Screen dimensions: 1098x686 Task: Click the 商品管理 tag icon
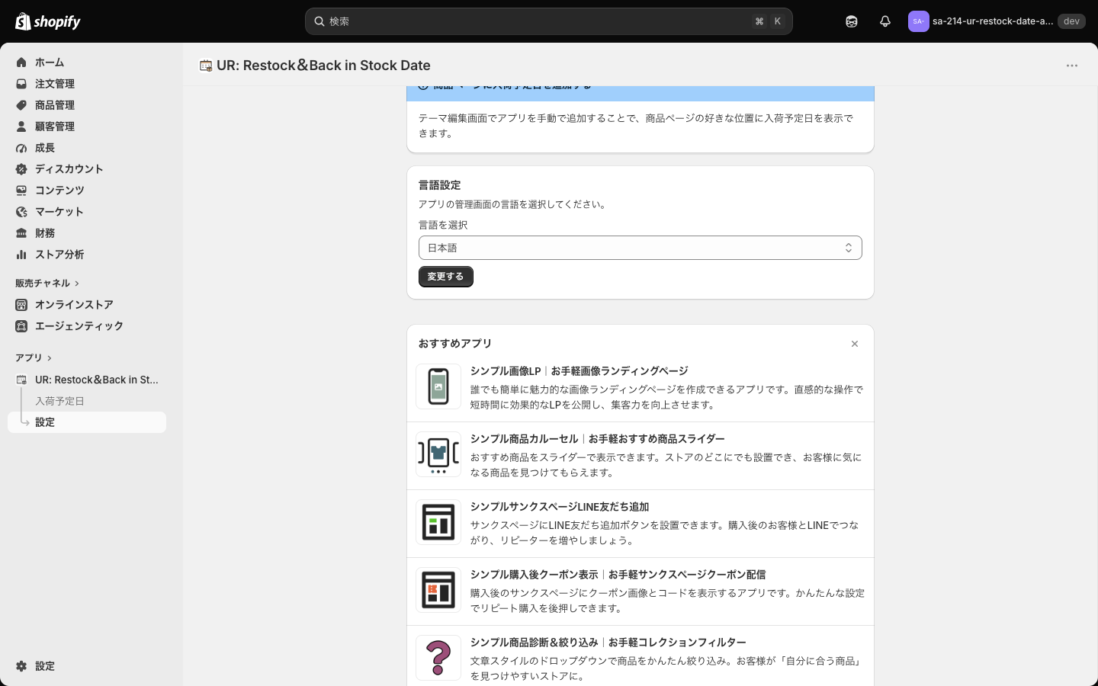pyautogui.click(x=21, y=105)
